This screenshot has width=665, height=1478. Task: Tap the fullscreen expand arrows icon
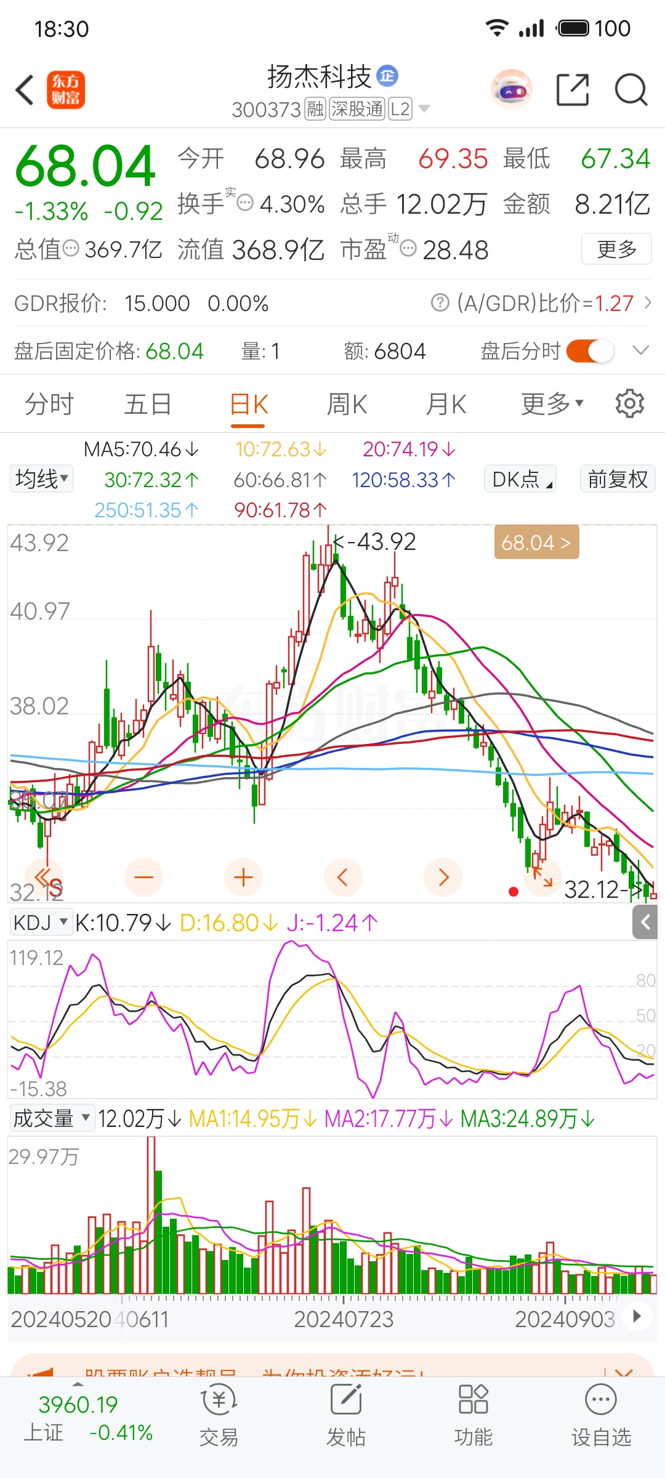(542, 877)
